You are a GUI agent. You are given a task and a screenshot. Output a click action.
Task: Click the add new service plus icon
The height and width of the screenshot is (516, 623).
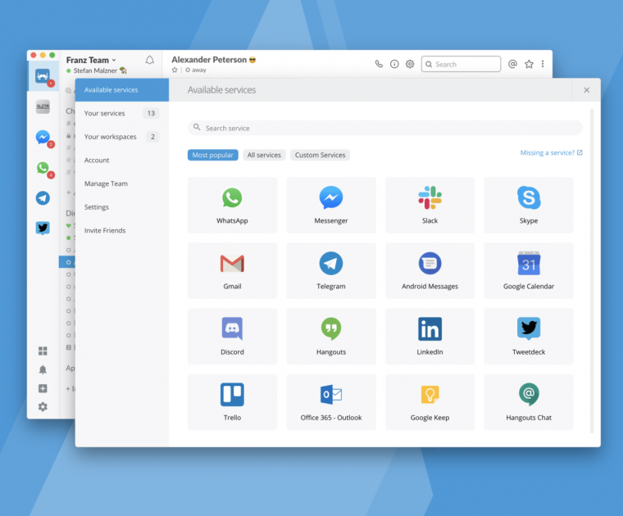tap(43, 388)
